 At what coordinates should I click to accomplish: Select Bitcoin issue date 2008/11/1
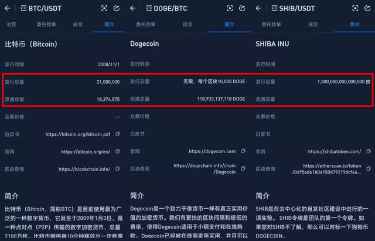(x=108, y=65)
